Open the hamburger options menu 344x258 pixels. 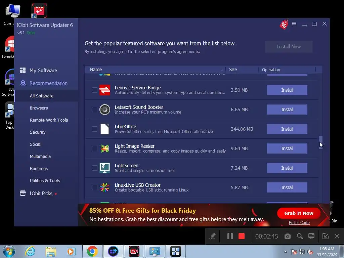pyautogui.click(x=294, y=24)
